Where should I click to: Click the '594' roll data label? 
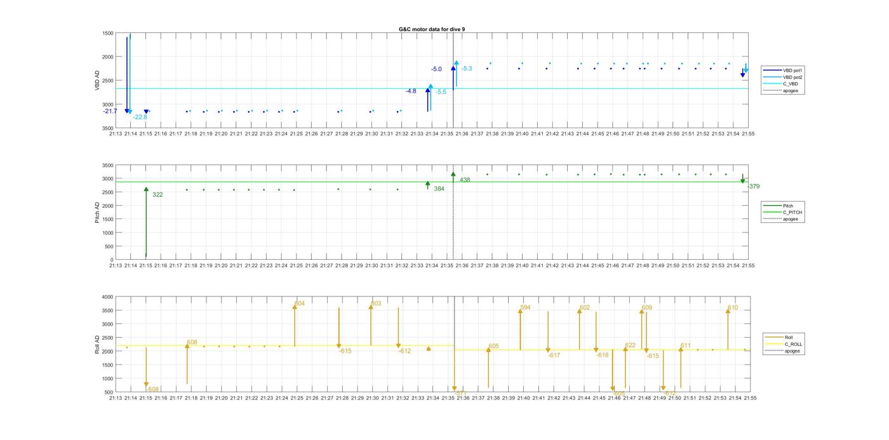(x=525, y=307)
